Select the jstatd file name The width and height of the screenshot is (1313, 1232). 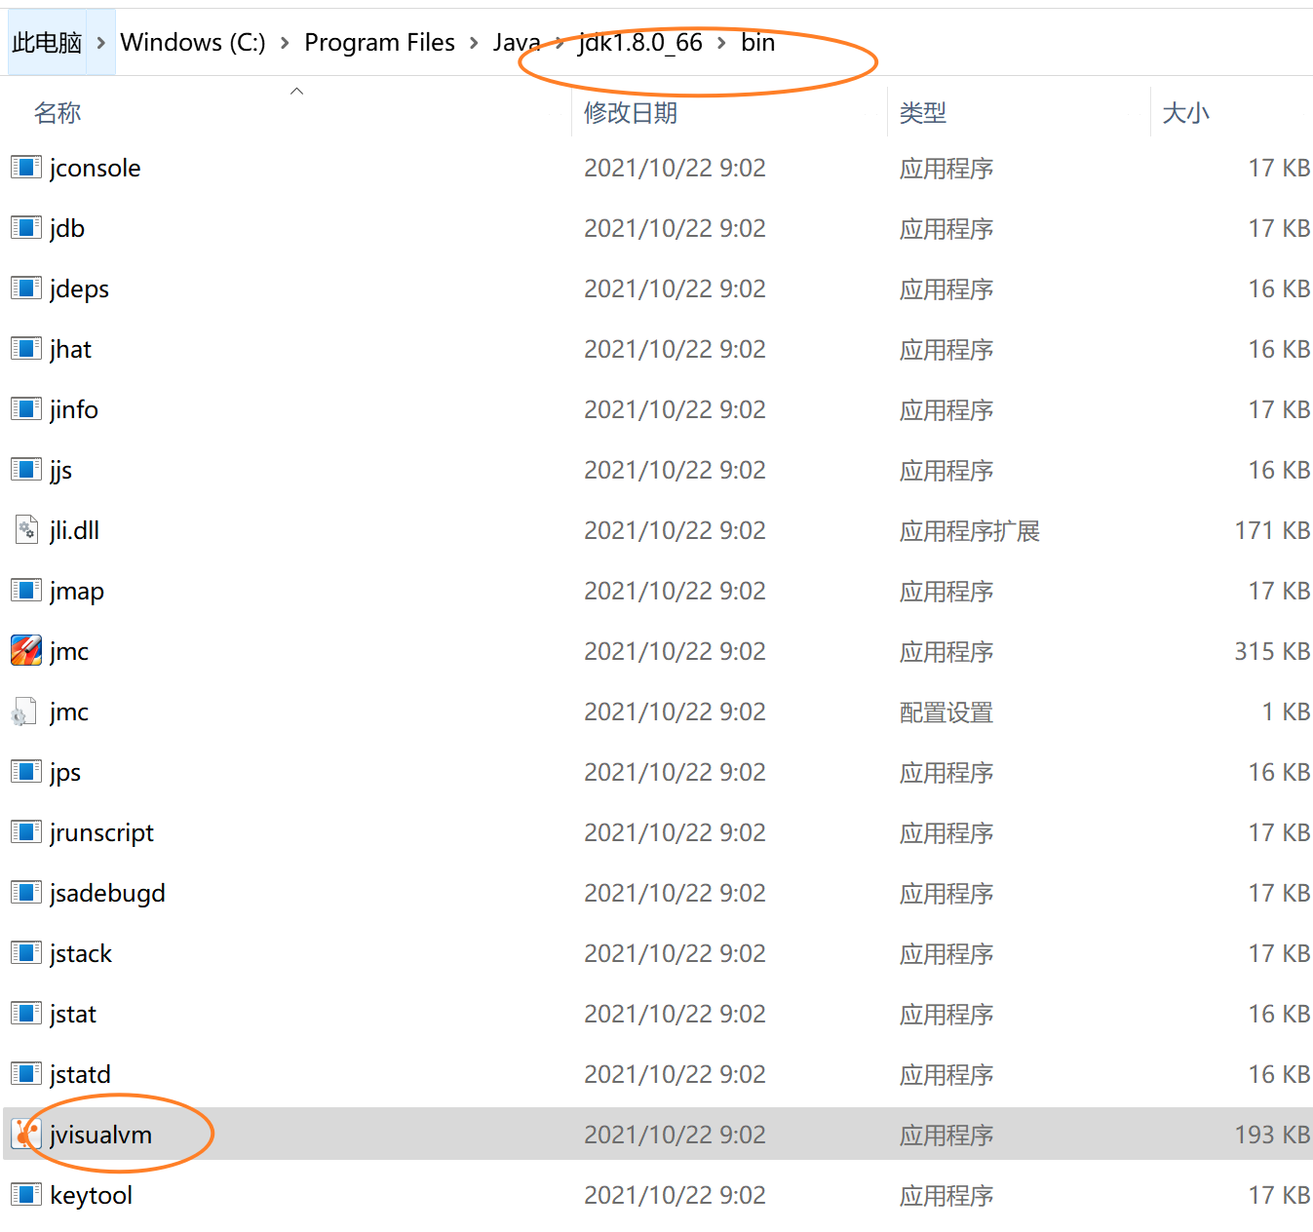tap(80, 1074)
